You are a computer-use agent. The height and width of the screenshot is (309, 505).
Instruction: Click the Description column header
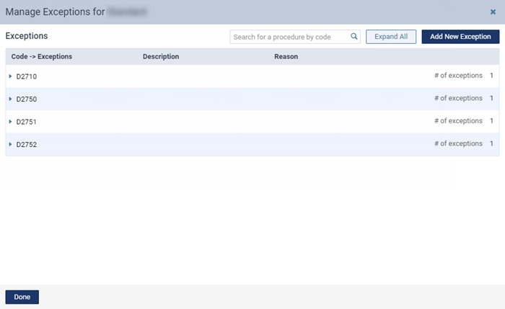pyautogui.click(x=161, y=57)
